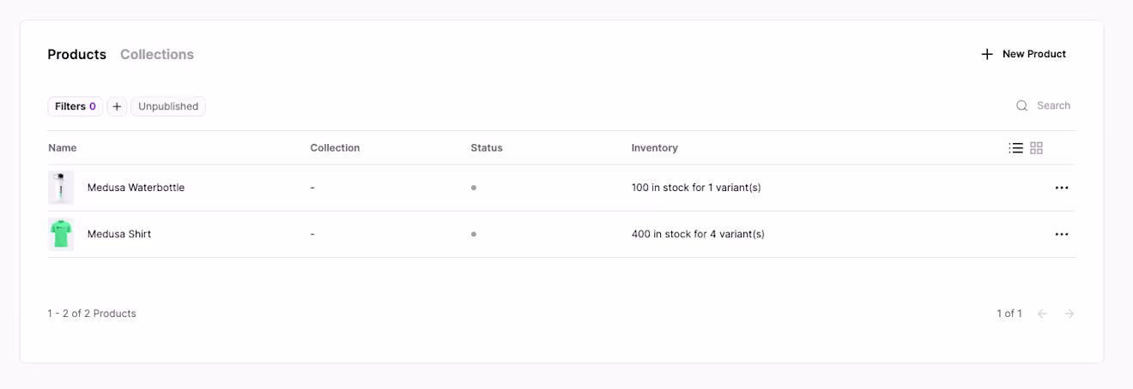Click the Medusa Waterbottle thumbnail image
Image resolution: width=1133 pixels, height=389 pixels.
point(61,188)
